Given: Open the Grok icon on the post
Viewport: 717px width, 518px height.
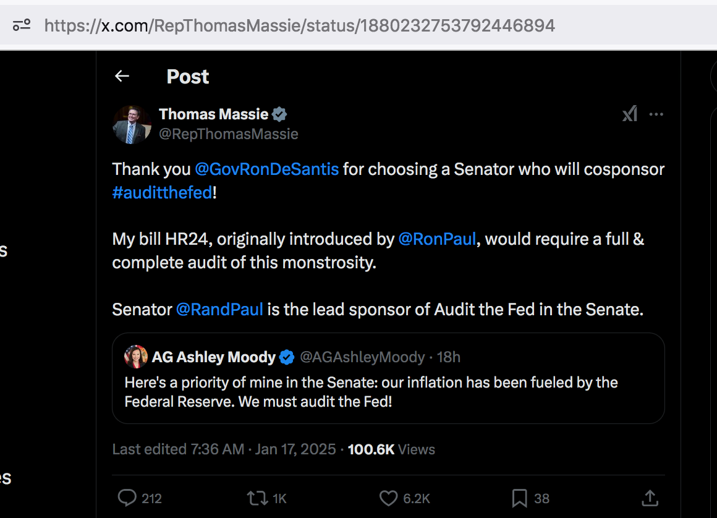Looking at the screenshot, I should [629, 114].
